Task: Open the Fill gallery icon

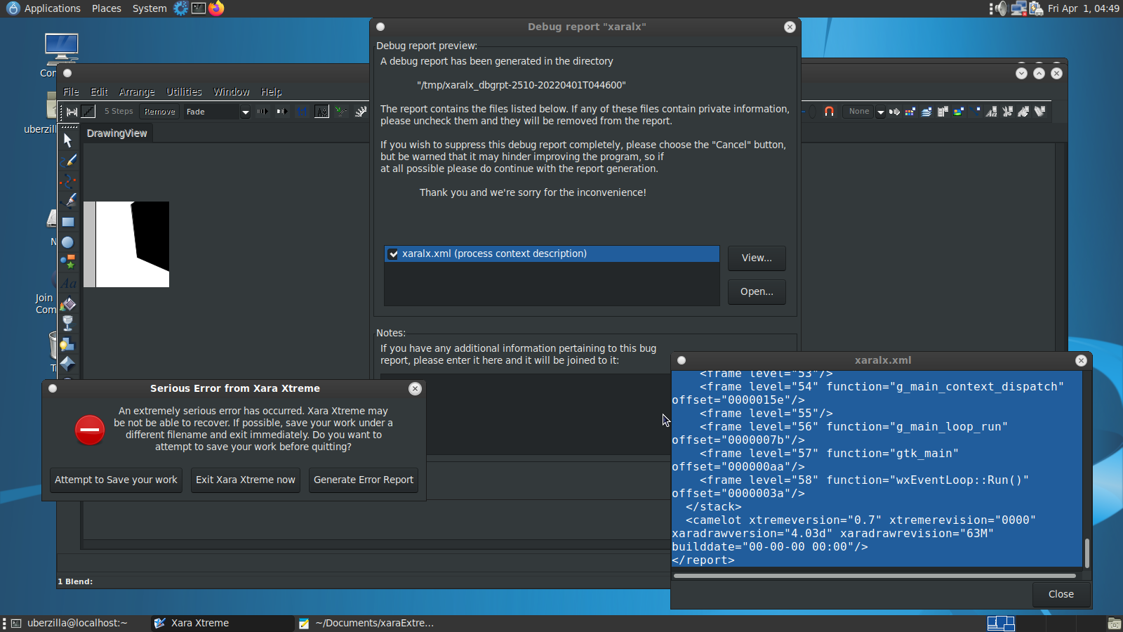Action: click(x=1024, y=111)
